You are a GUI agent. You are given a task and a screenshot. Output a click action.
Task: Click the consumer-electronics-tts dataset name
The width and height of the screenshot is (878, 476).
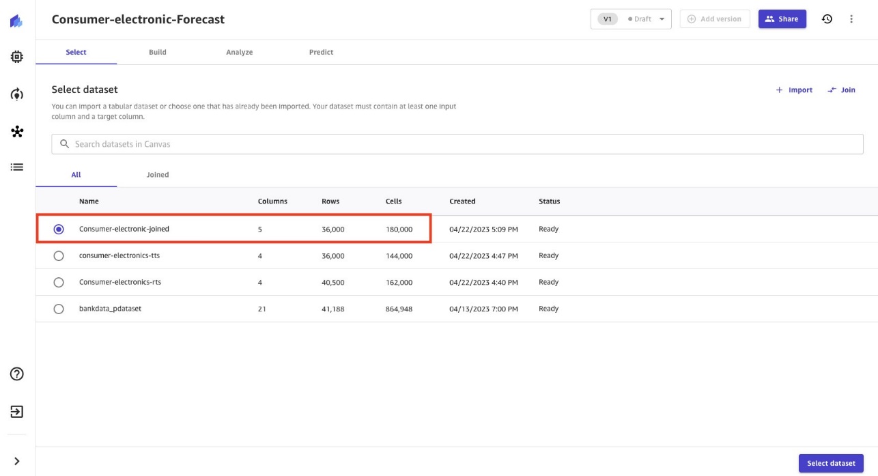(x=119, y=255)
